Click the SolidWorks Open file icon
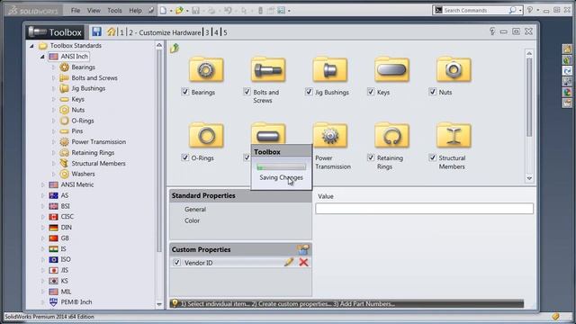This screenshot has height=324, width=576. 179,11
